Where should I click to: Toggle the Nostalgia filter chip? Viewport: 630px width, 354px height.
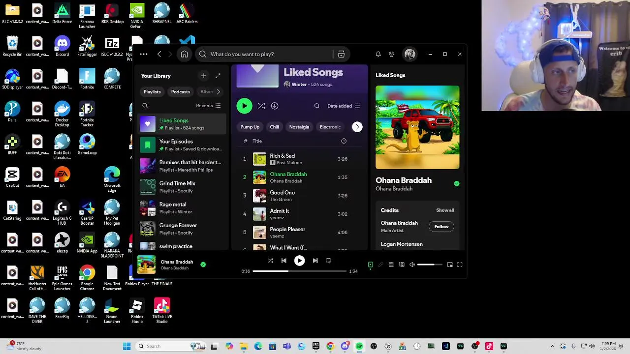(299, 127)
